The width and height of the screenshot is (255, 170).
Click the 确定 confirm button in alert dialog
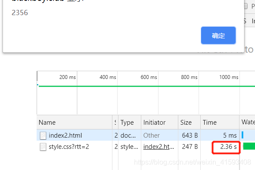click(218, 35)
